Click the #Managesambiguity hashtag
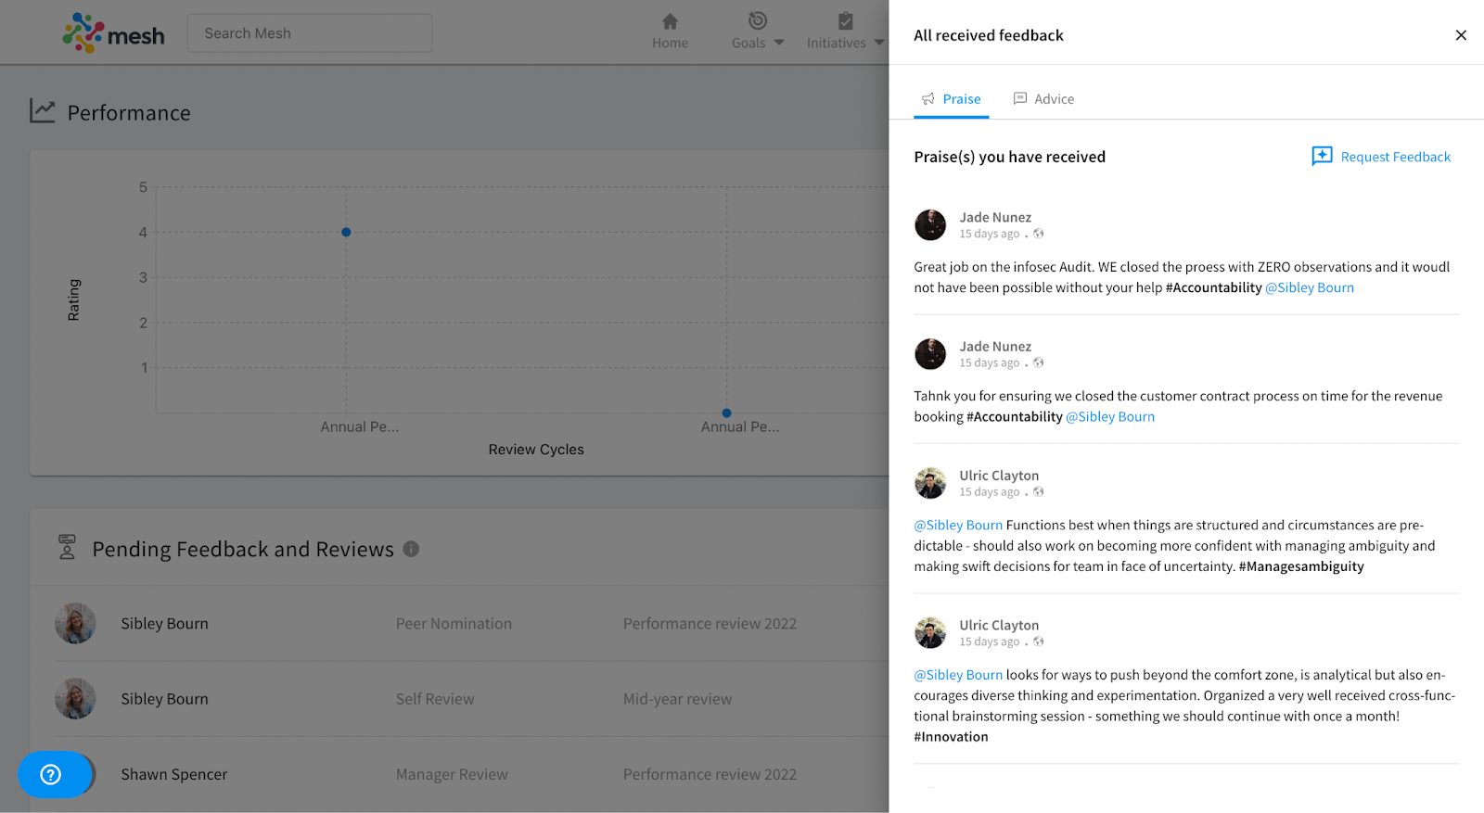This screenshot has width=1484, height=813. [x=1301, y=566]
